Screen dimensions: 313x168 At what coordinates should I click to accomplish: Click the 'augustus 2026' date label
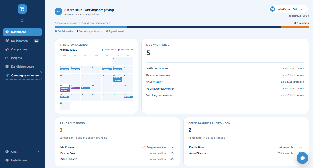coord(299,16)
